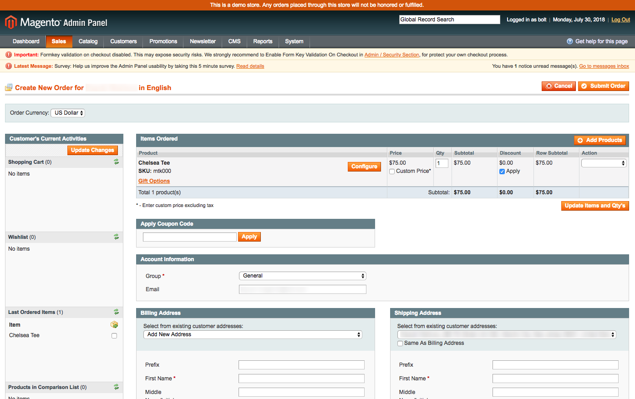Click billing address First Name field
The width and height of the screenshot is (635, 399).
301,379
